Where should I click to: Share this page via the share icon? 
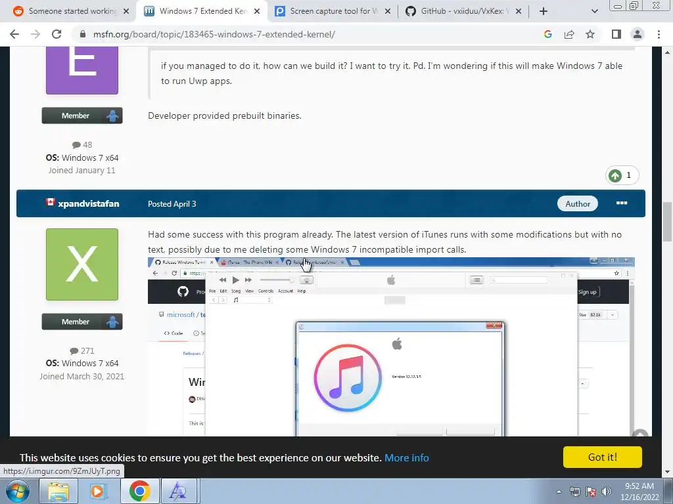pyautogui.click(x=569, y=34)
